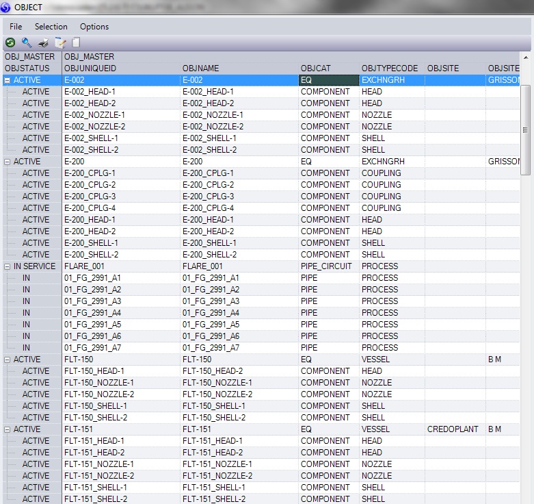Viewport: 534px width, 504px height.
Task: Click the OBJTYPECODE column header
Action: coord(389,68)
